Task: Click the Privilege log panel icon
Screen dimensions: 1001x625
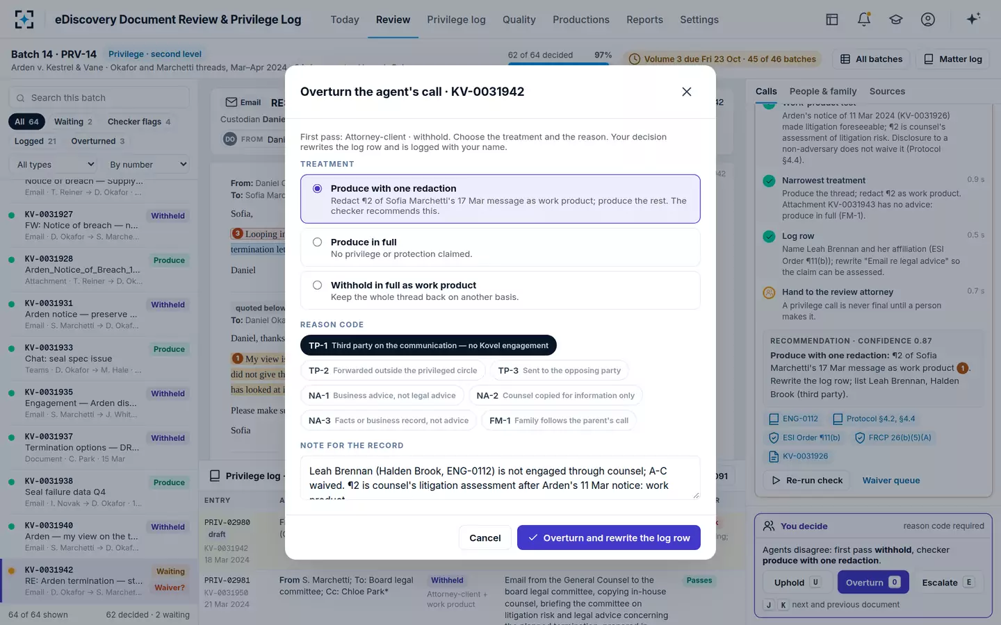Action: [215, 476]
